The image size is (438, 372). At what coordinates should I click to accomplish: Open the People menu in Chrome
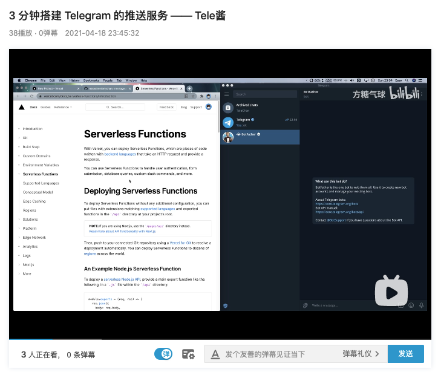coord(108,80)
